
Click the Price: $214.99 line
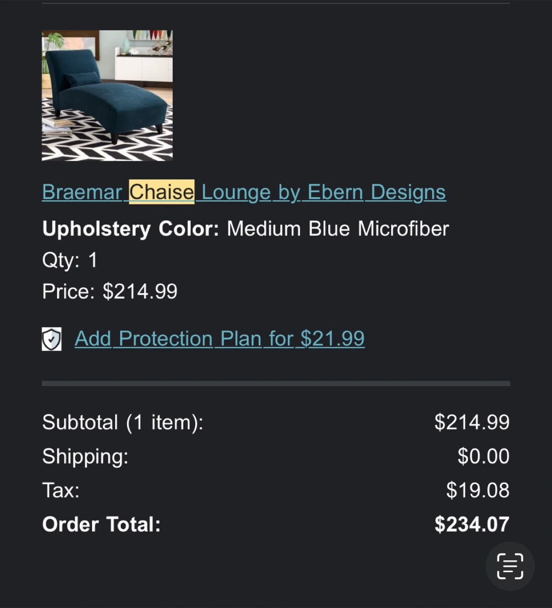110,291
